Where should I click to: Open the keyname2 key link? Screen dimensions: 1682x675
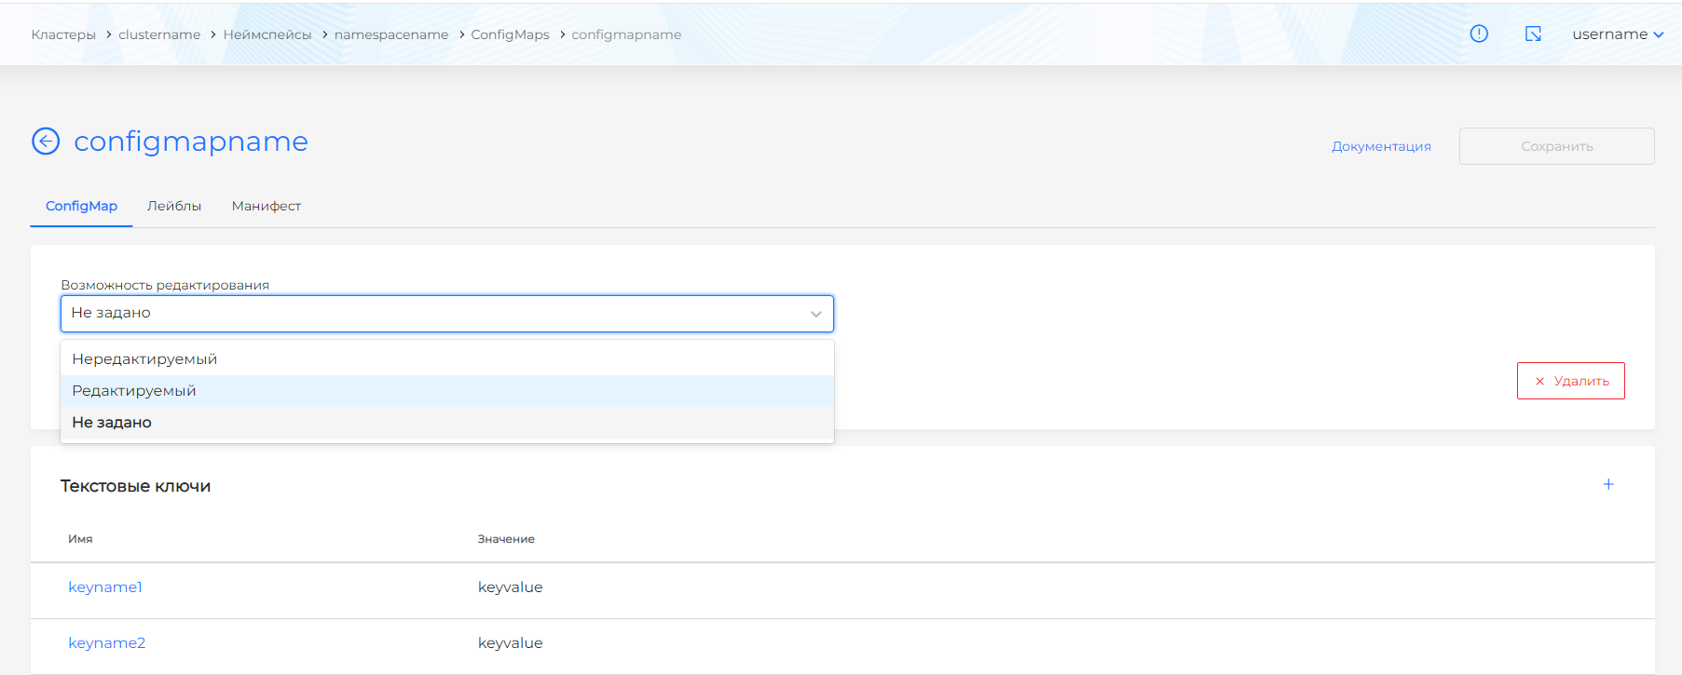click(x=107, y=643)
